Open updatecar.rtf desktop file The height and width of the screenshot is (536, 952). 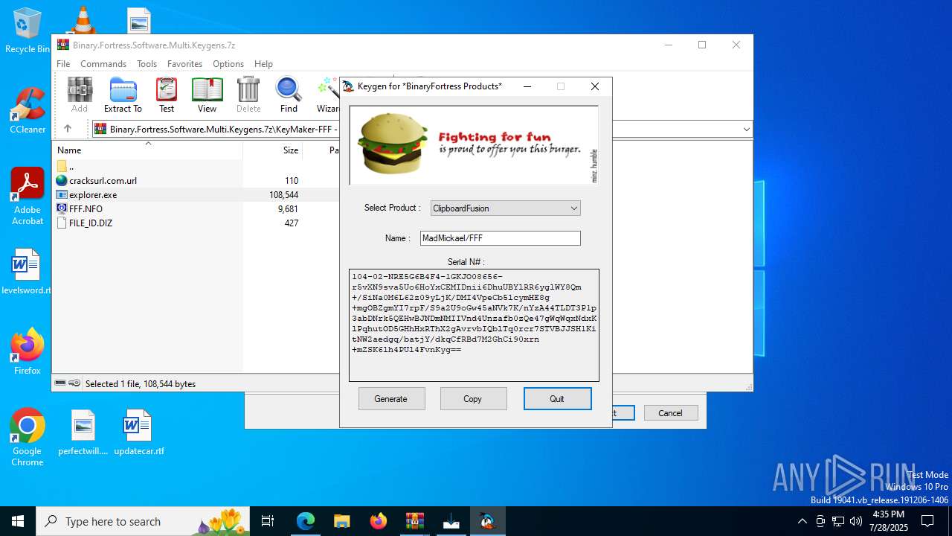pos(139,433)
